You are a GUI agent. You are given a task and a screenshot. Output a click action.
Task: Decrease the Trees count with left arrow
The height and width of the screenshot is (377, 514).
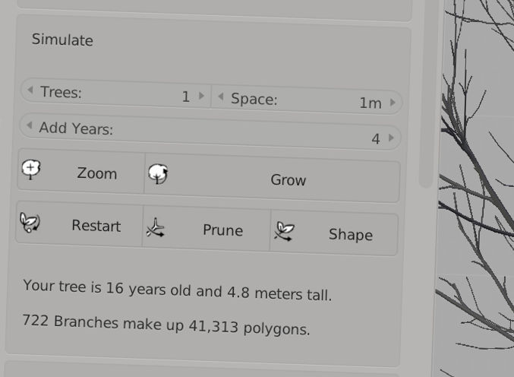[30, 90]
